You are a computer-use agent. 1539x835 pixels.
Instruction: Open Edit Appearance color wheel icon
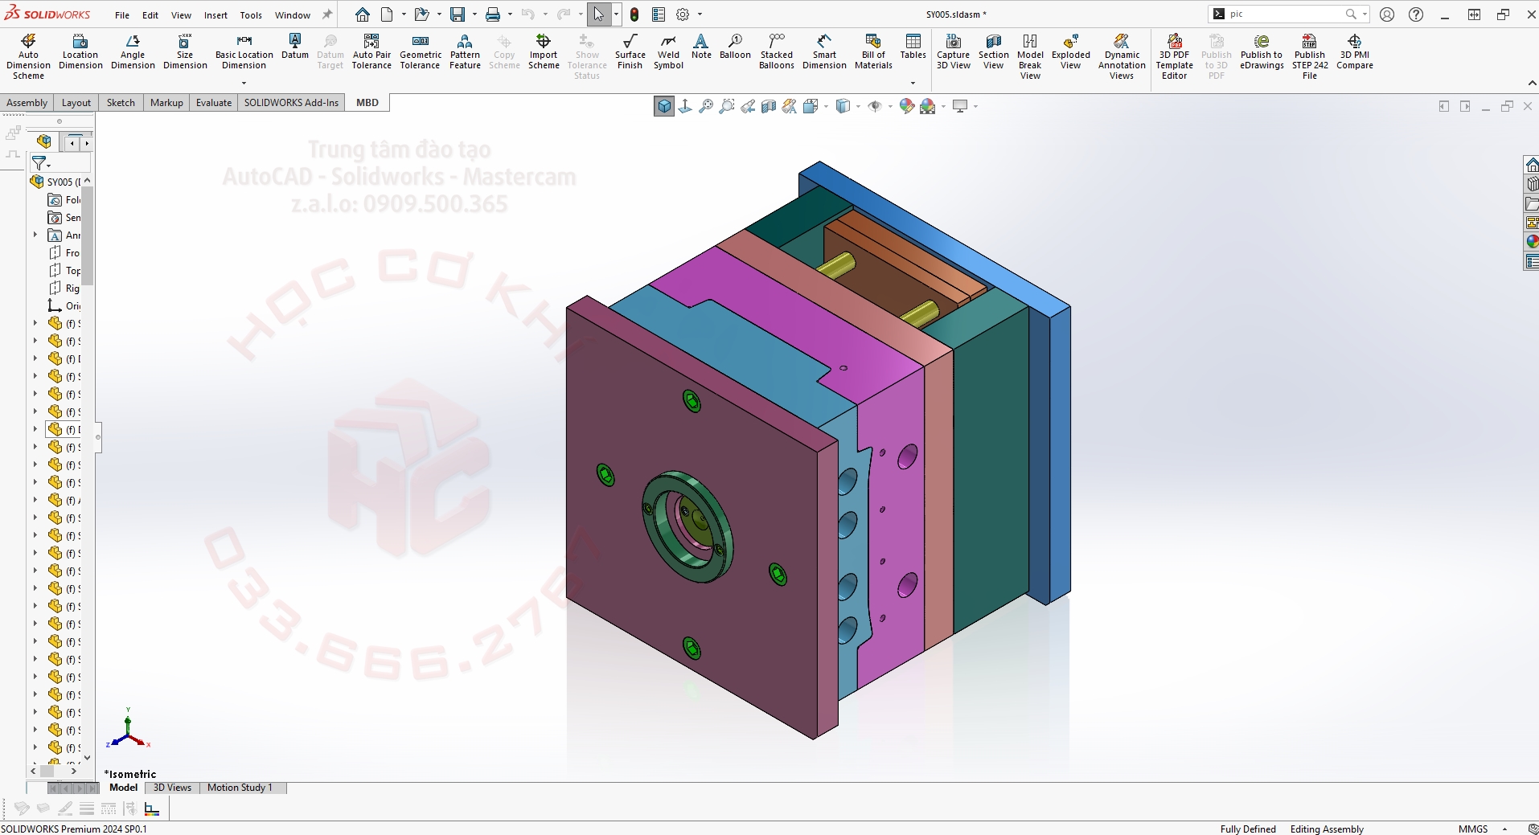point(906,106)
